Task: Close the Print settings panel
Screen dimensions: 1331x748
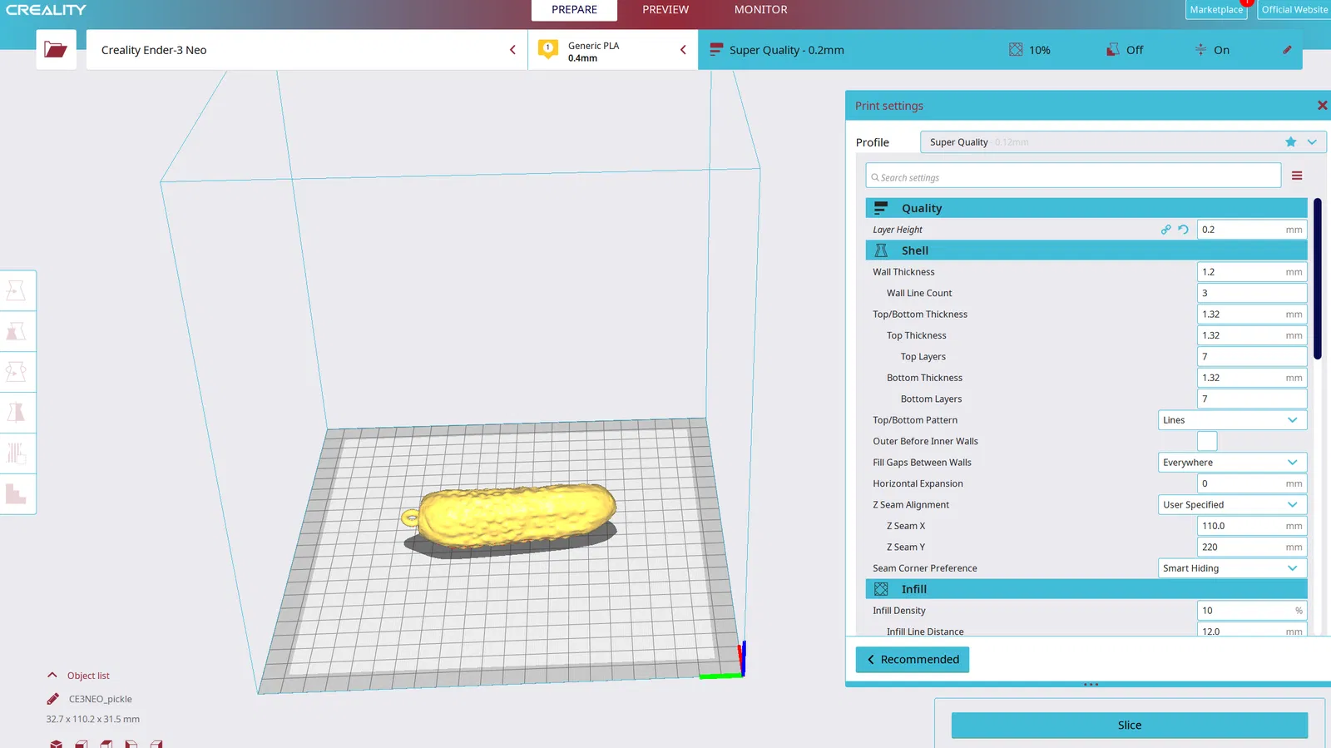Action: click(1322, 106)
